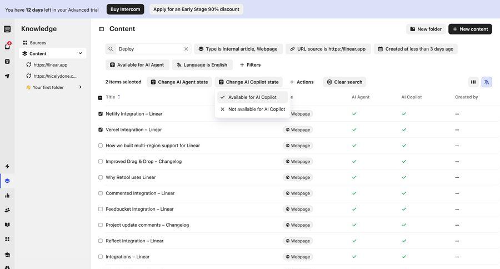Open Outbound paper-plane icon in sidebar
The width and height of the screenshot is (500, 269).
(x=7, y=76)
